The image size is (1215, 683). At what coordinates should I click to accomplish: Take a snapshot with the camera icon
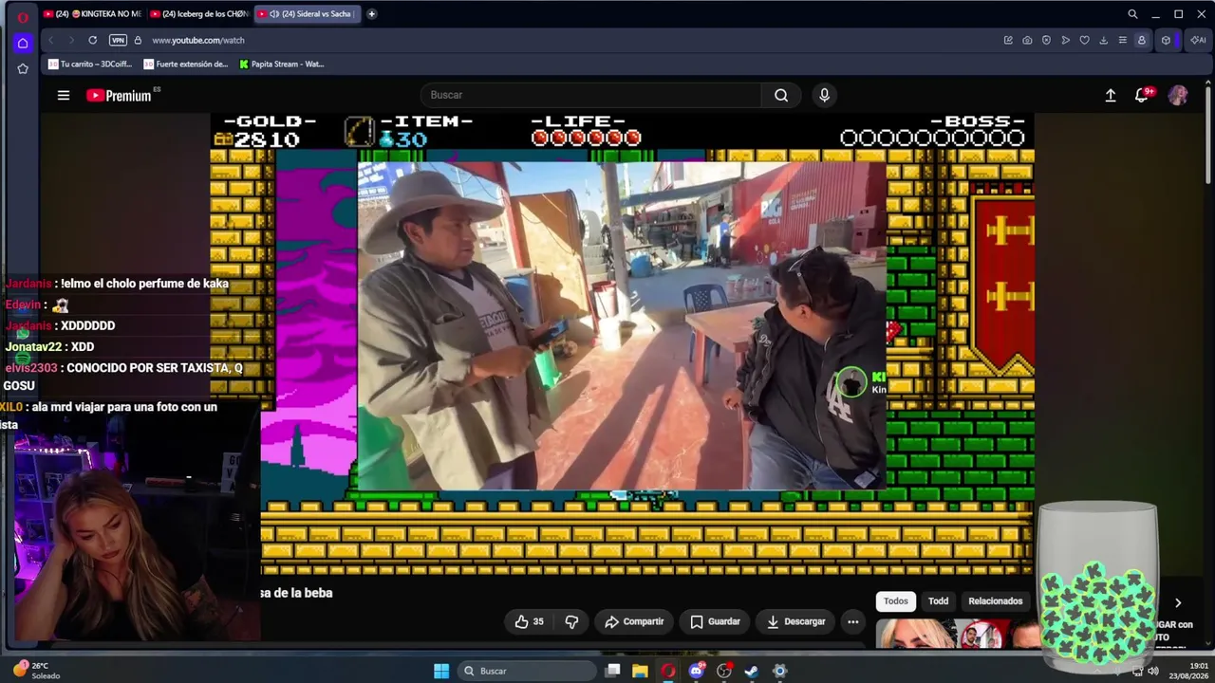point(1027,40)
